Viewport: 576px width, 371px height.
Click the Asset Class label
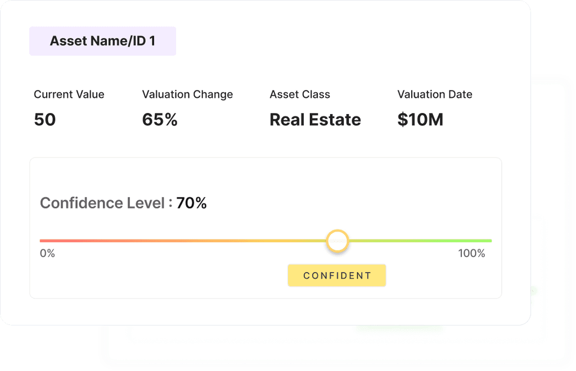pyautogui.click(x=300, y=94)
